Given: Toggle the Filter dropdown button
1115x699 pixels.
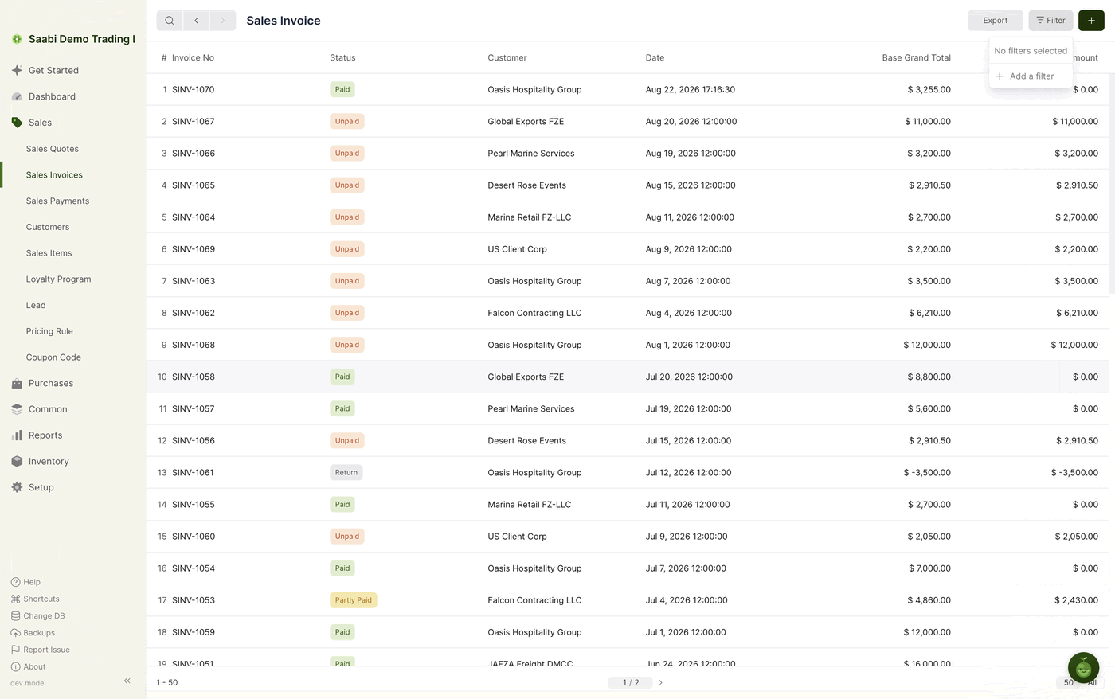Looking at the screenshot, I should [1050, 21].
